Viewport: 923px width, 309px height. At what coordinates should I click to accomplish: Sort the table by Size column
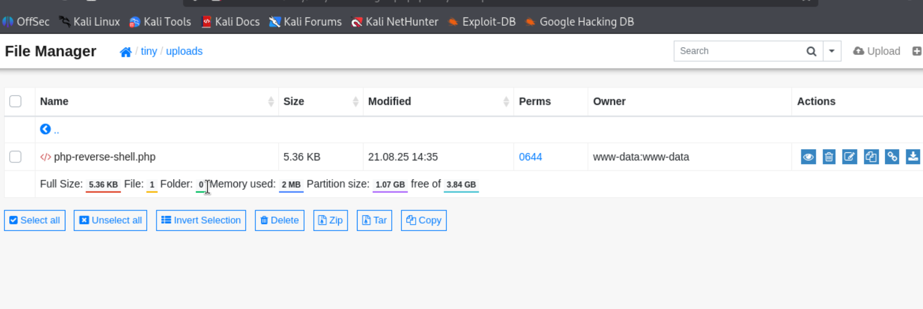pos(321,101)
